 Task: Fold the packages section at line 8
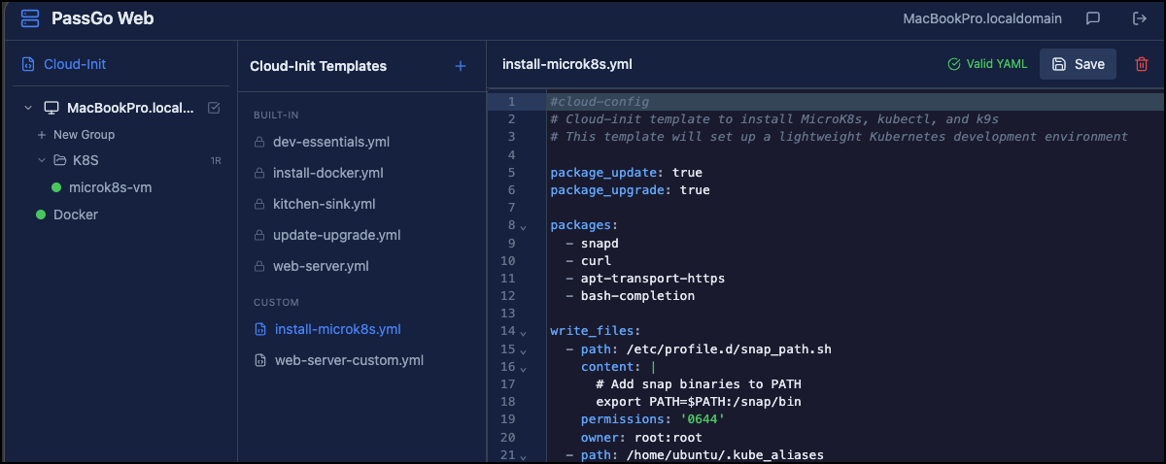coord(524,226)
